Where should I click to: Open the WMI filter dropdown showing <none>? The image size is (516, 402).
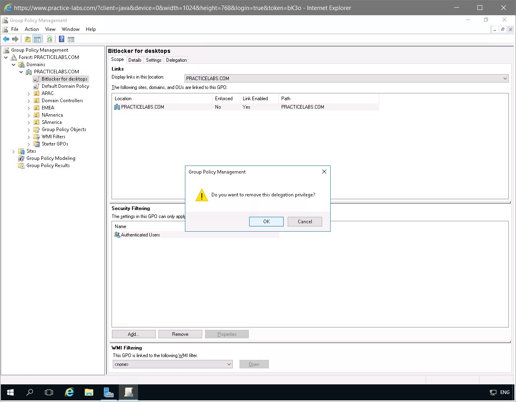click(173, 364)
